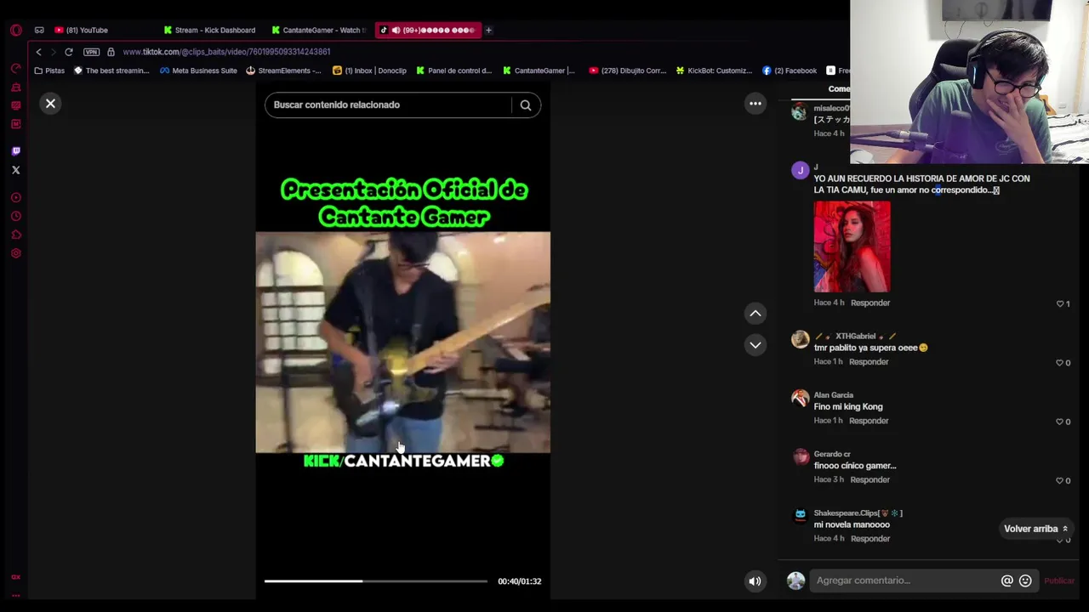Switch to Stream - Kick Dashboard tab
Image resolution: width=1089 pixels, height=612 pixels.
209,30
